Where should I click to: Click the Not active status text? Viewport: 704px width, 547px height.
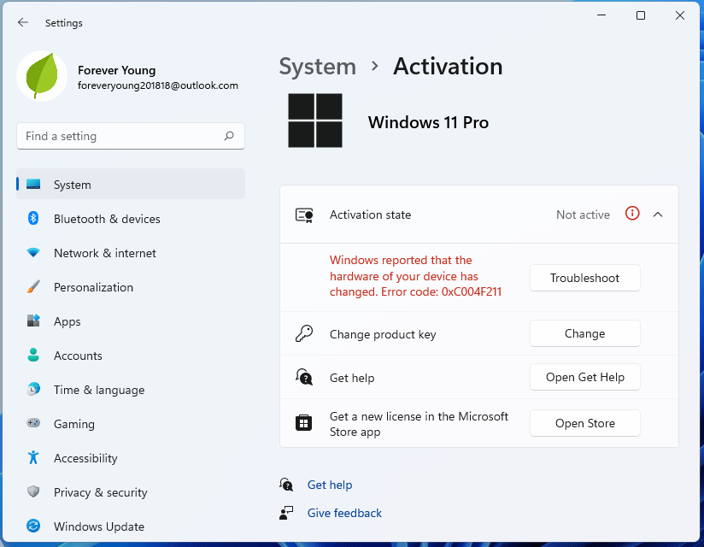tap(583, 215)
